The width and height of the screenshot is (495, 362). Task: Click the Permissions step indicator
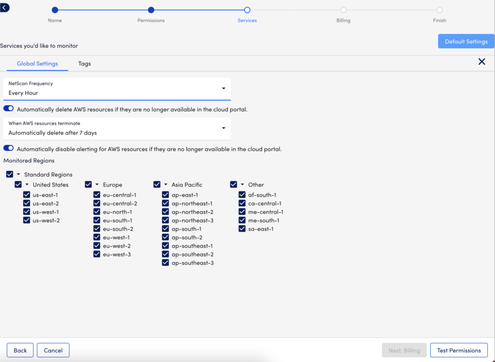tap(151, 10)
